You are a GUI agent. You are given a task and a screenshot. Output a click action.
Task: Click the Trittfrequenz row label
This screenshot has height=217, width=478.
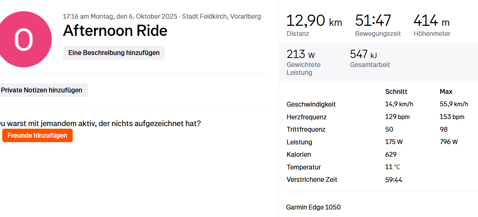[306, 129]
